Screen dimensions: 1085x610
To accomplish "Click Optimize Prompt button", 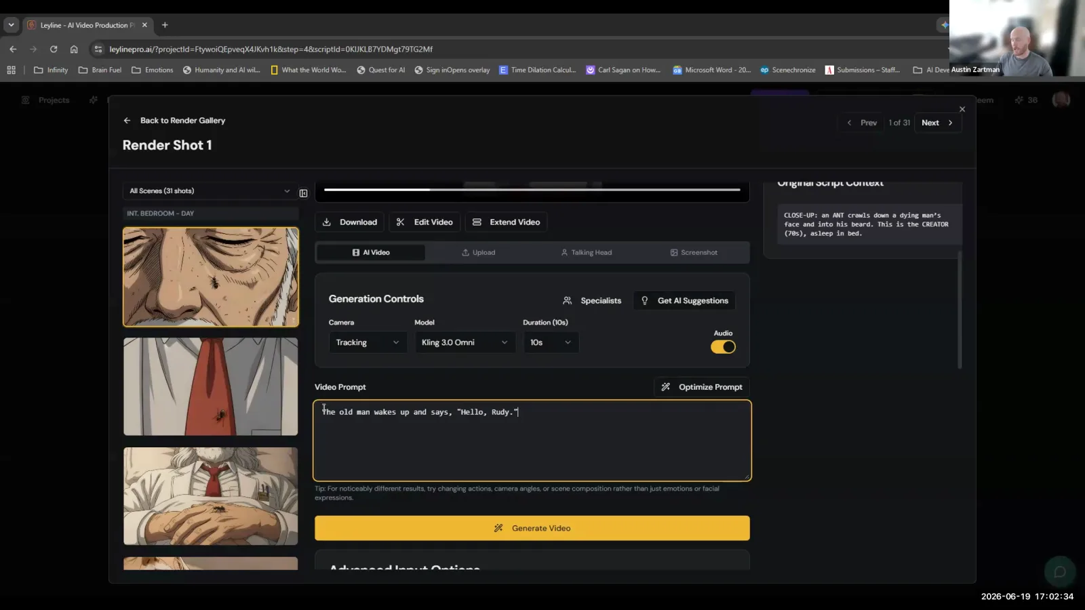I will point(702,387).
